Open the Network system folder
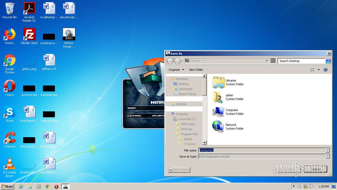The height and width of the screenshot is (190, 337). [228, 127]
